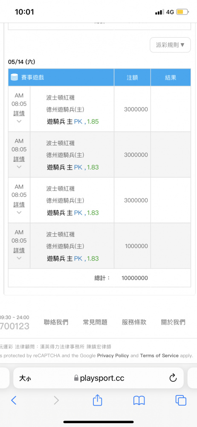197x427 pixels.
Task: Show open tabs icon in Safari
Action: click(181, 400)
